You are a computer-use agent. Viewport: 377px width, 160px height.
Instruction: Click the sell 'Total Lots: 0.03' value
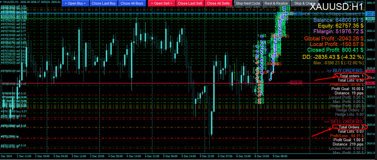click(351, 131)
